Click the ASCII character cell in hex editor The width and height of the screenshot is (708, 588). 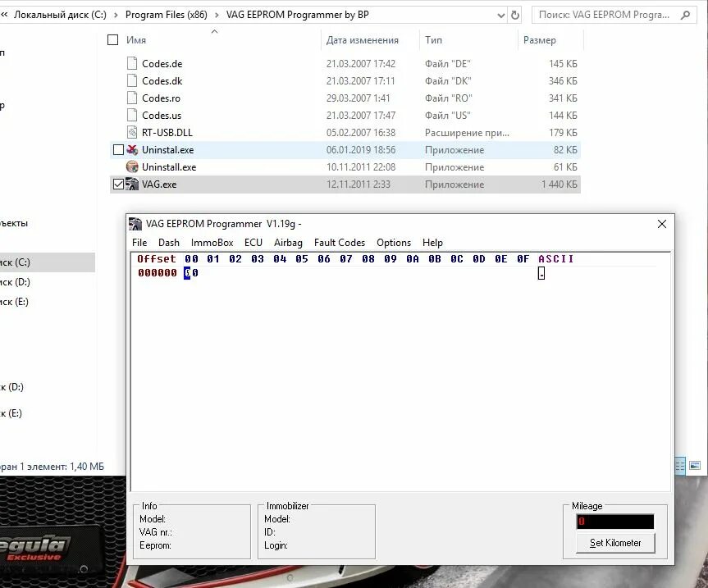coord(541,273)
